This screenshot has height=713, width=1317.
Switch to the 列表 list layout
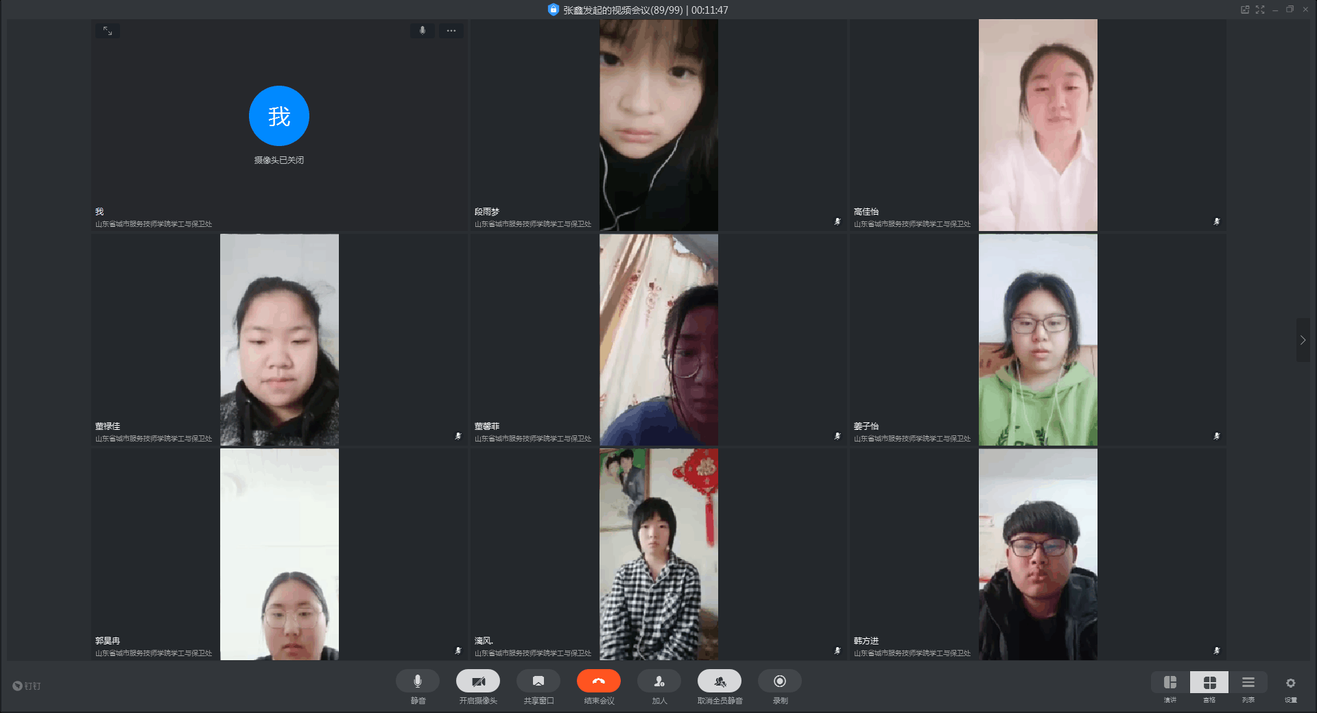coord(1248,683)
